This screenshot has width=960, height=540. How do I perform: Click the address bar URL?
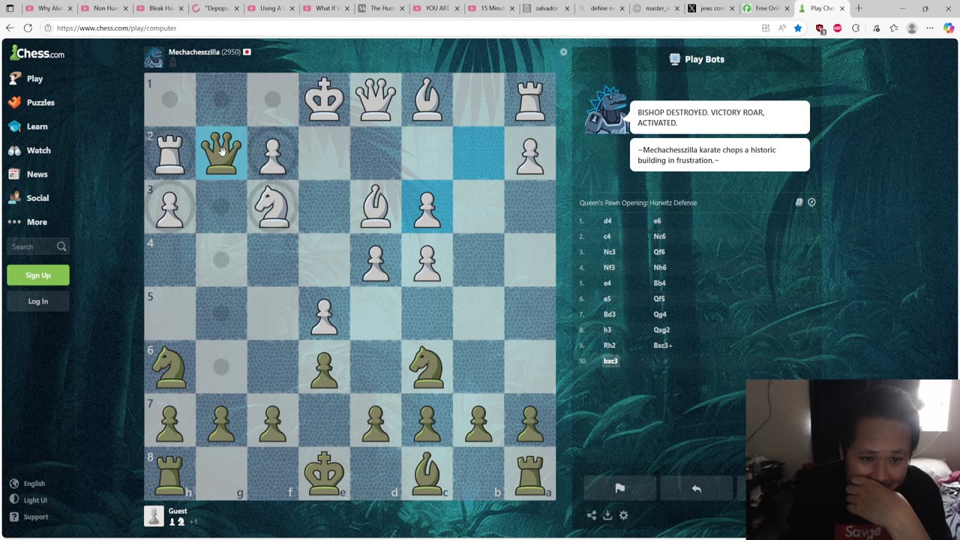(116, 28)
